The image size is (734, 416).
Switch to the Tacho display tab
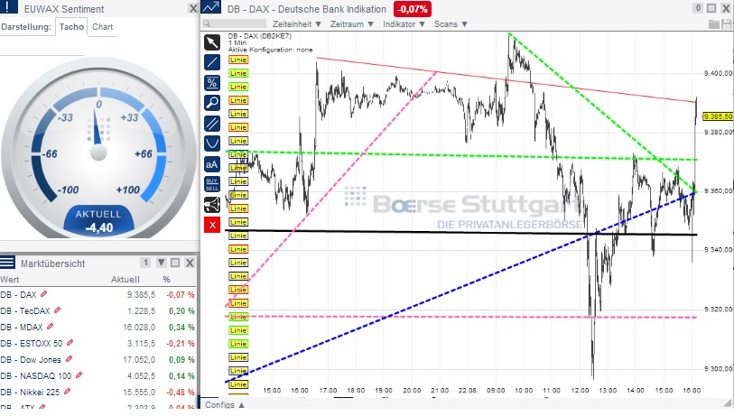pos(71,27)
